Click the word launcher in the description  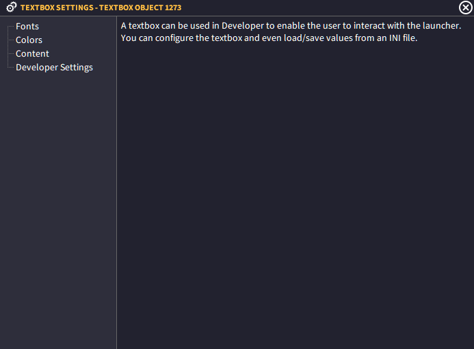tap(441, 26)
